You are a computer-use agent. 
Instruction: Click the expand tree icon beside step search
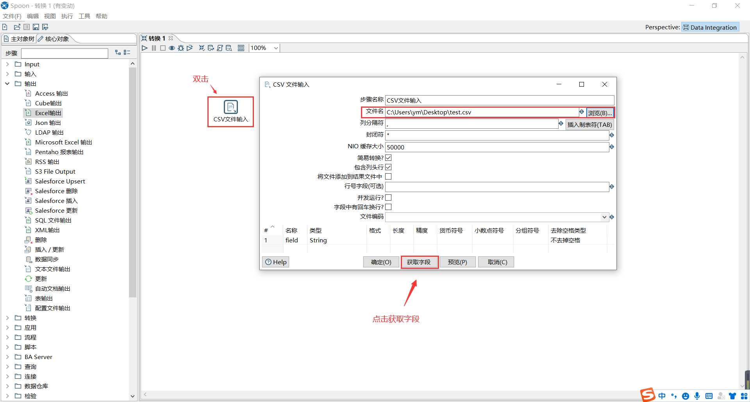coord(118,52)
